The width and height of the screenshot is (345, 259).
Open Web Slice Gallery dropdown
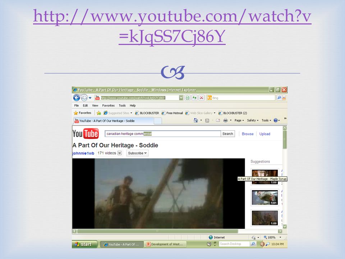[x=200, y=113]
